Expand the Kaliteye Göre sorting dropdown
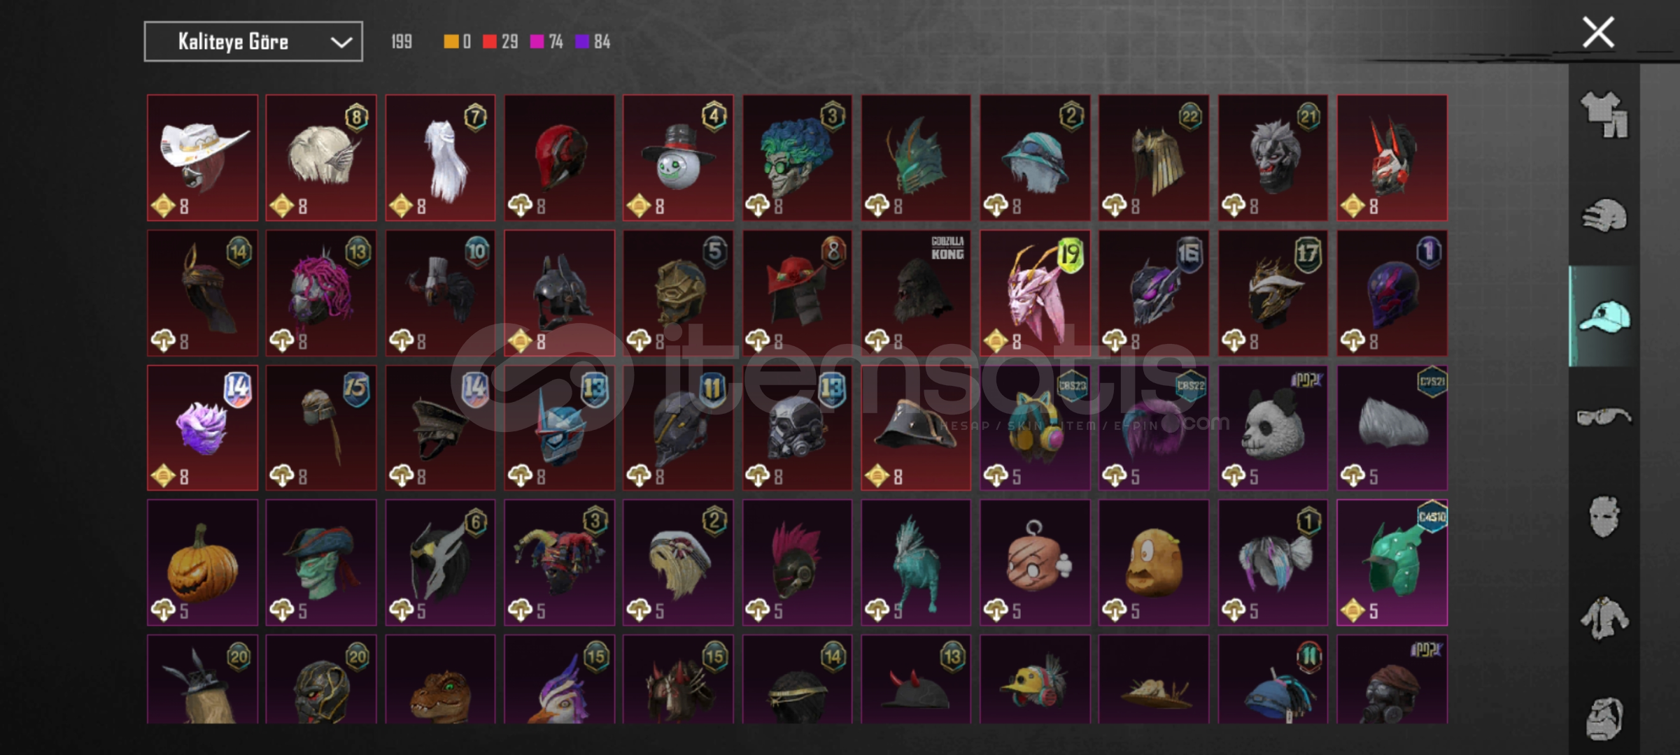This screenshot has width=1680, height=755. point(253,42)
